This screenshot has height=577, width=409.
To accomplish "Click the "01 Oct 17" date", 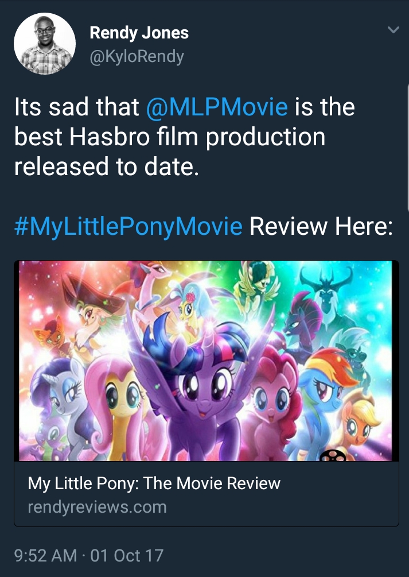I will [x=127, y=555].
